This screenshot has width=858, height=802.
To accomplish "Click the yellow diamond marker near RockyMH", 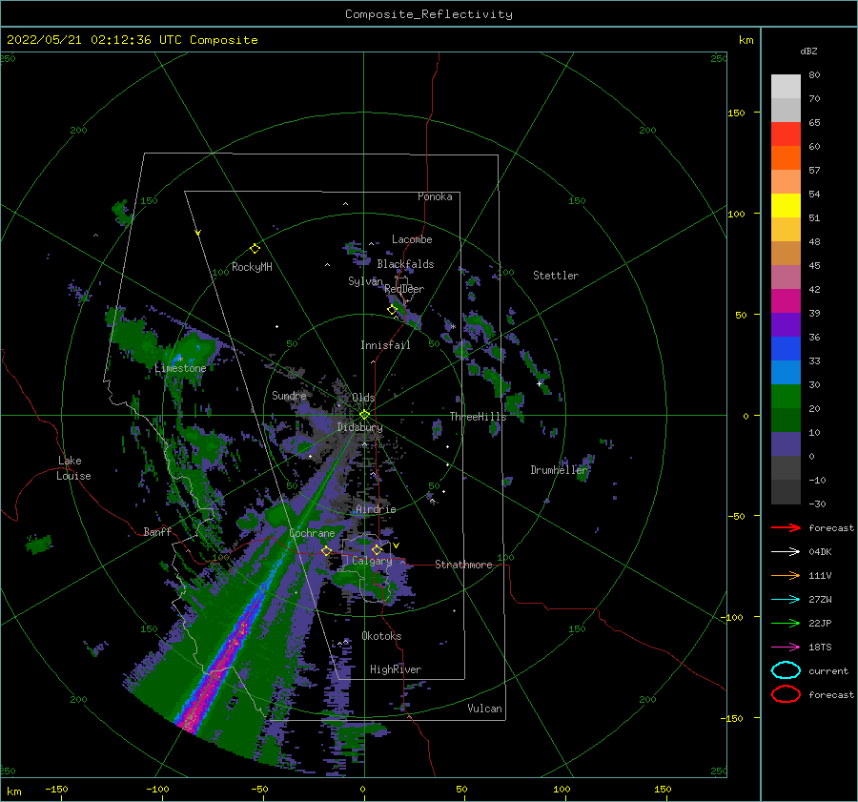I will pyautogui.click(x=255, y=249).
